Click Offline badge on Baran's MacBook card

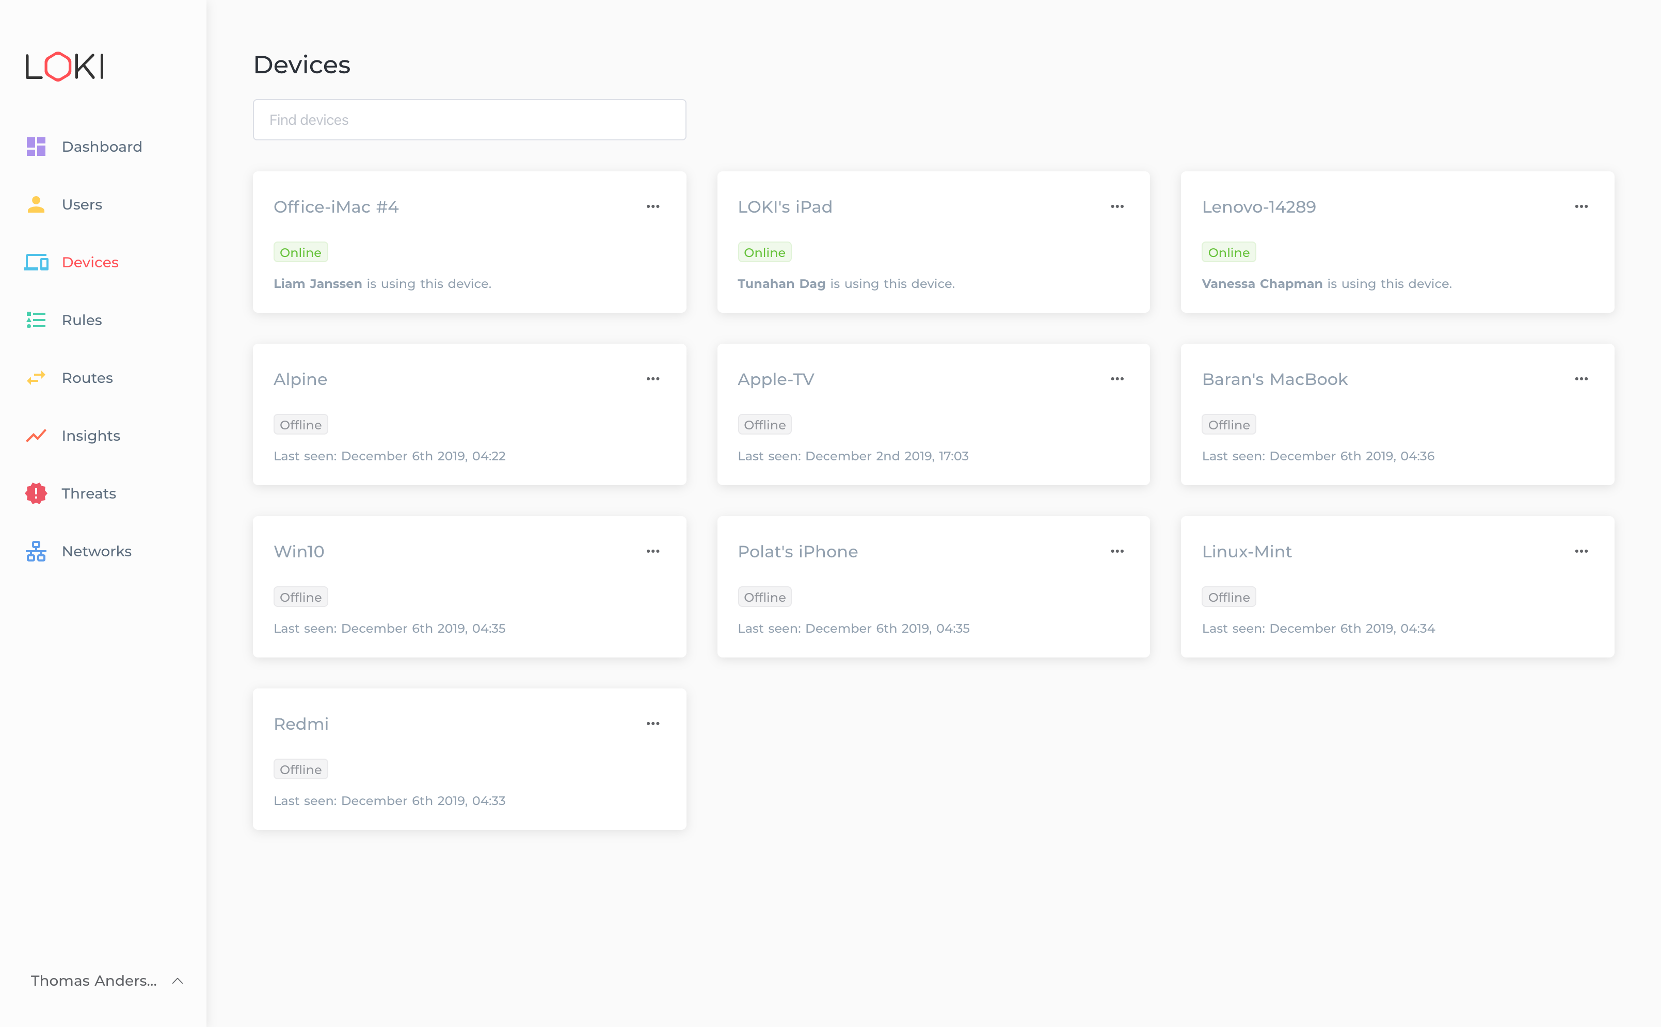point(1228,425)
